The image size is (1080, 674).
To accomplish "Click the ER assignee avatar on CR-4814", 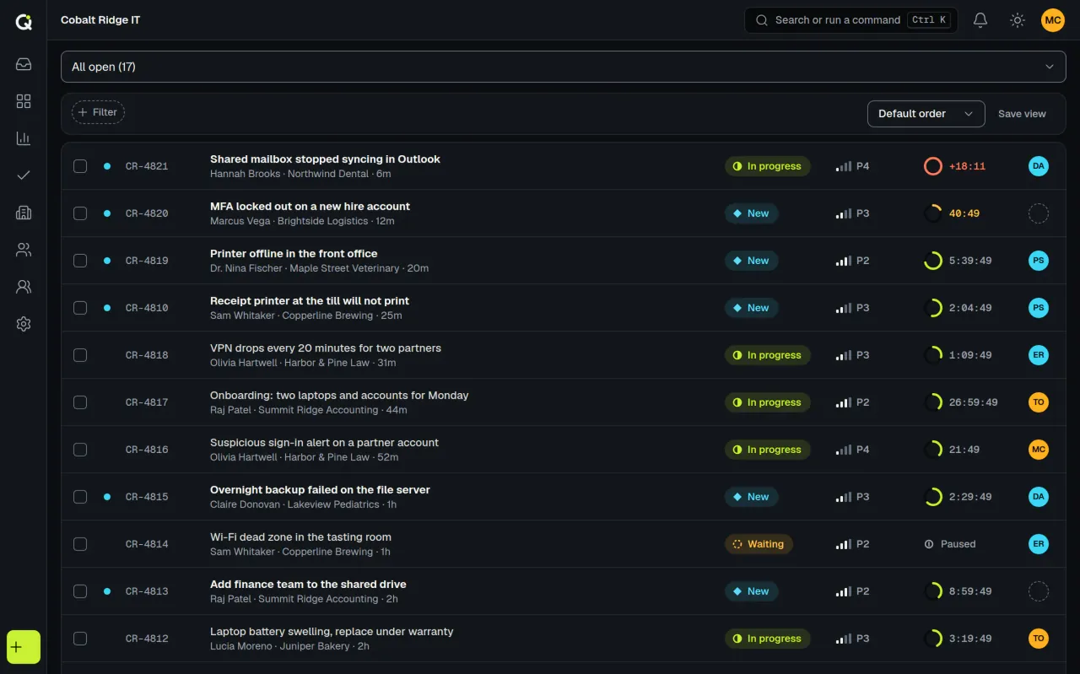I will click(1039, 544).
